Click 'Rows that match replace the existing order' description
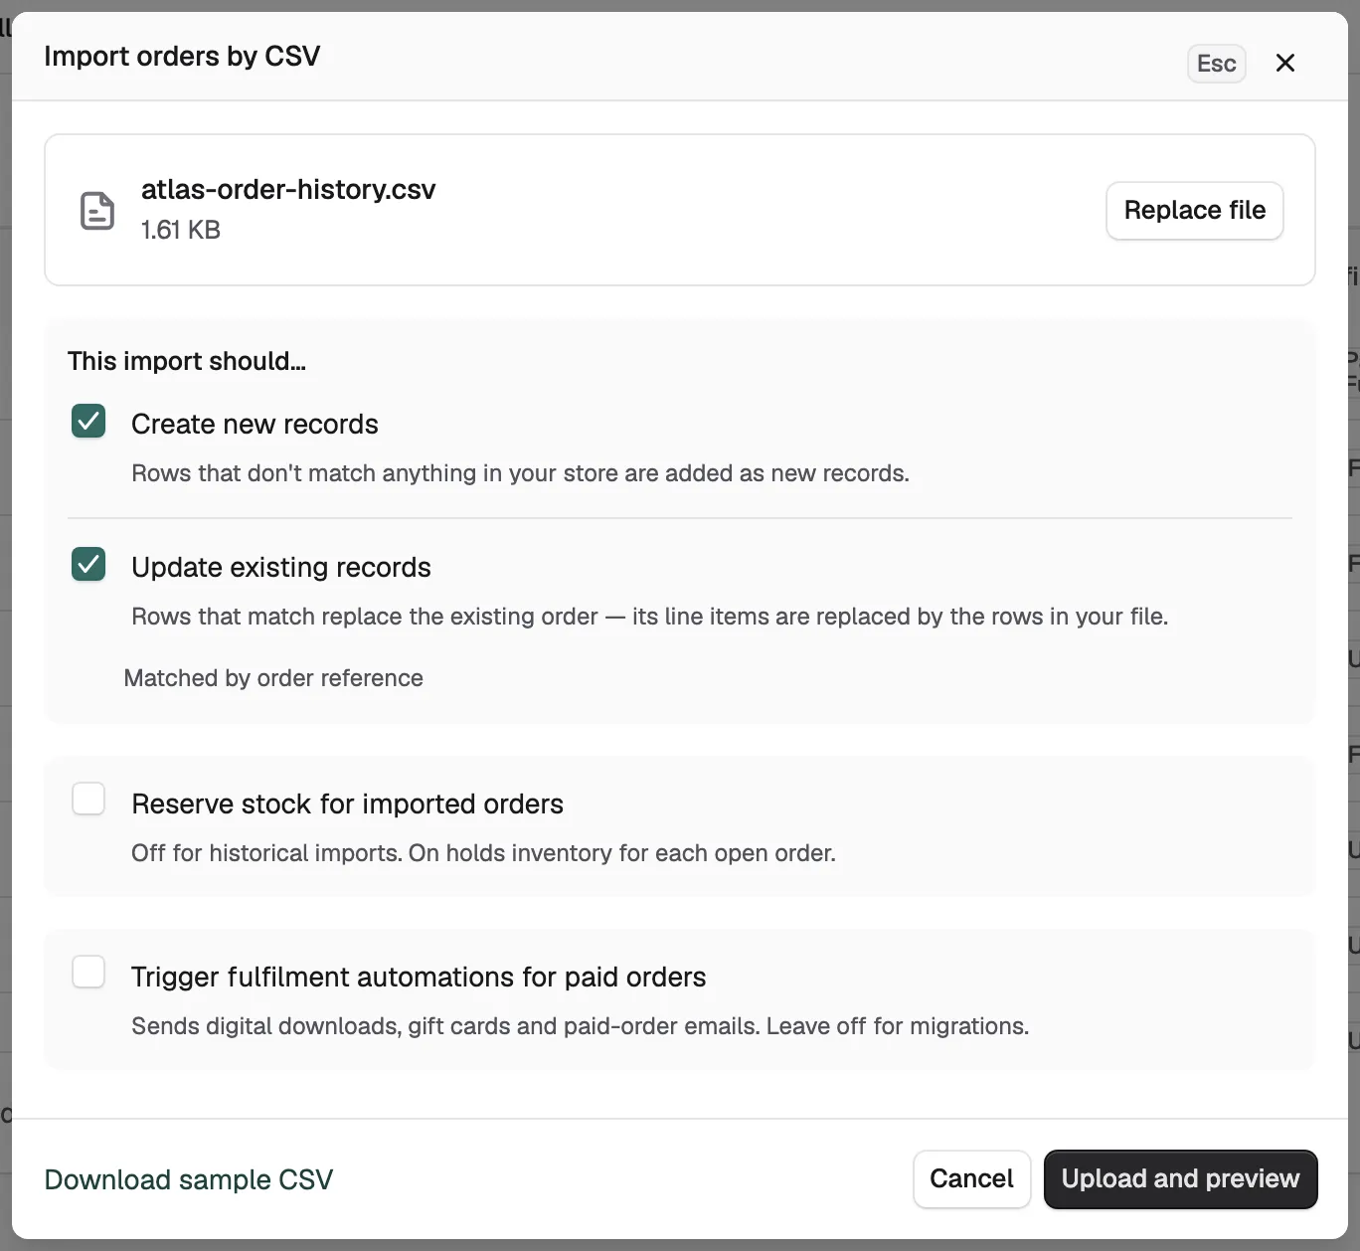 pyautogui.click(x=649, y=617)
